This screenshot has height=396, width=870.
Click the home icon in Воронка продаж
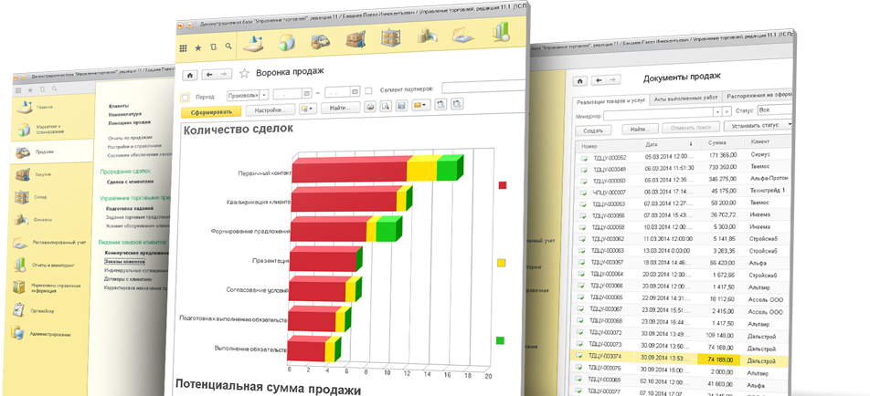(x=190, y=75)
